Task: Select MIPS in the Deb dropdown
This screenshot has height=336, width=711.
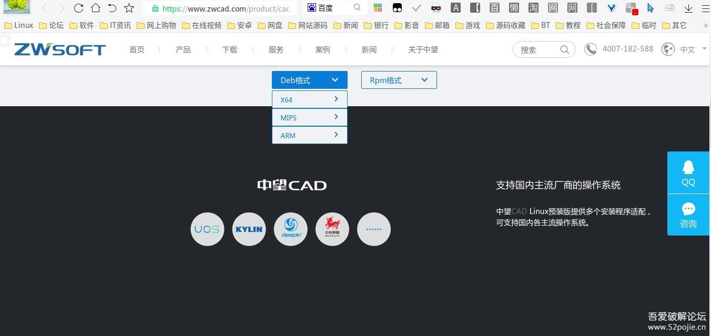Action: coord(310,117)
